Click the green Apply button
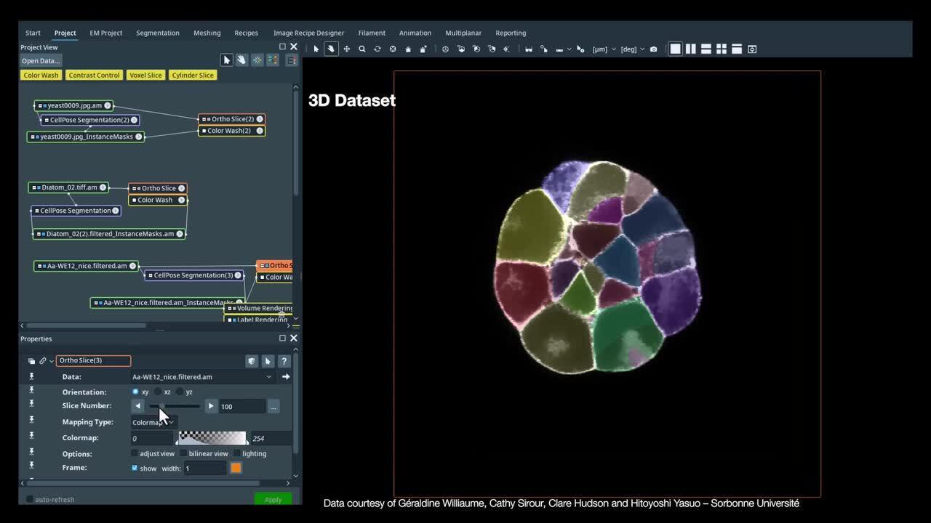Screen dimensions: 931x523 (x=273, y=499)
